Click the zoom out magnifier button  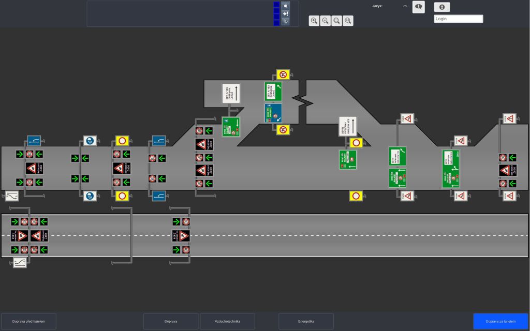tap(325, 21)
